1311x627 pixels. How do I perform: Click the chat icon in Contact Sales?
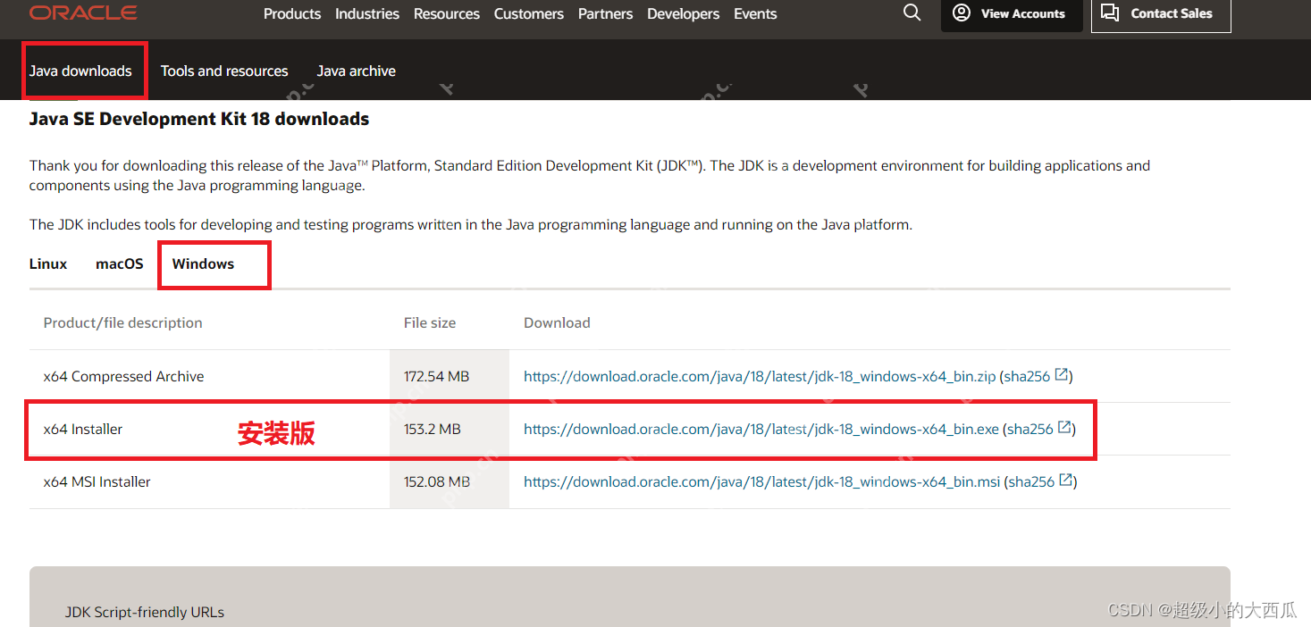(x=1110, y=13)
